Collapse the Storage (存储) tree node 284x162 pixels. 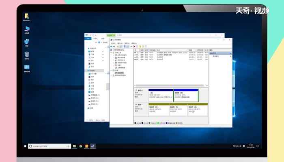(114, 70)
